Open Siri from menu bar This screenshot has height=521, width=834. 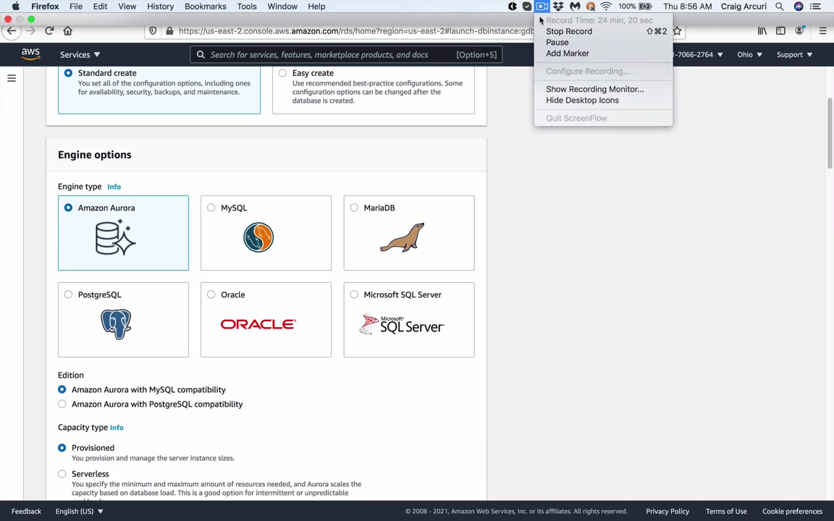tap(799, 7)
